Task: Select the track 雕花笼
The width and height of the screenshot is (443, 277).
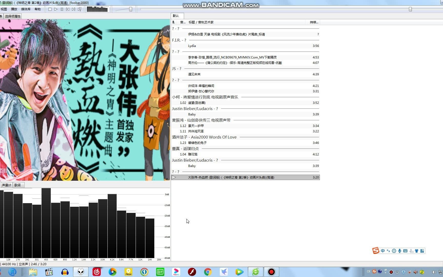Action: pyautogui.click(x=245, y=154)
